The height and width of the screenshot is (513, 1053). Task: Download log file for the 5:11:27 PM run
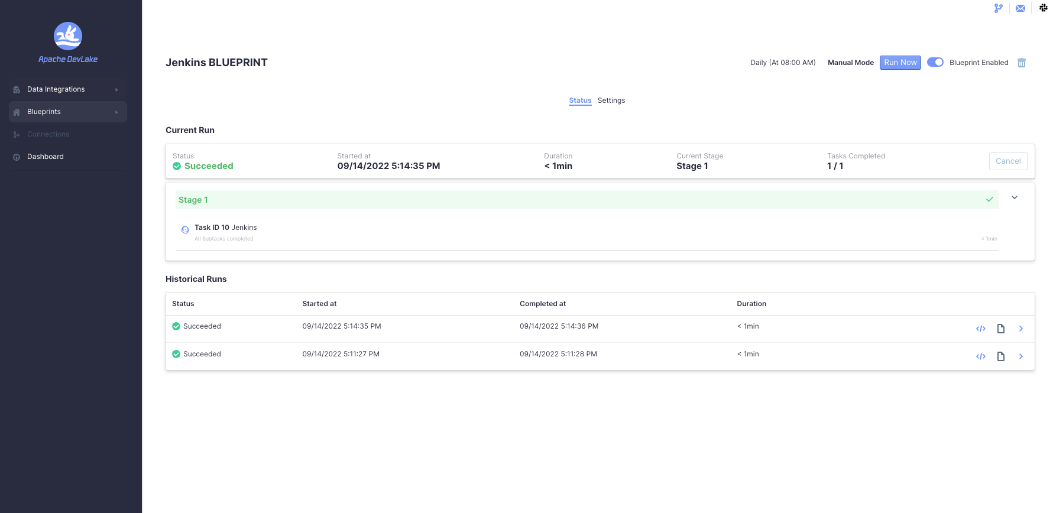tap(1001, 356)
